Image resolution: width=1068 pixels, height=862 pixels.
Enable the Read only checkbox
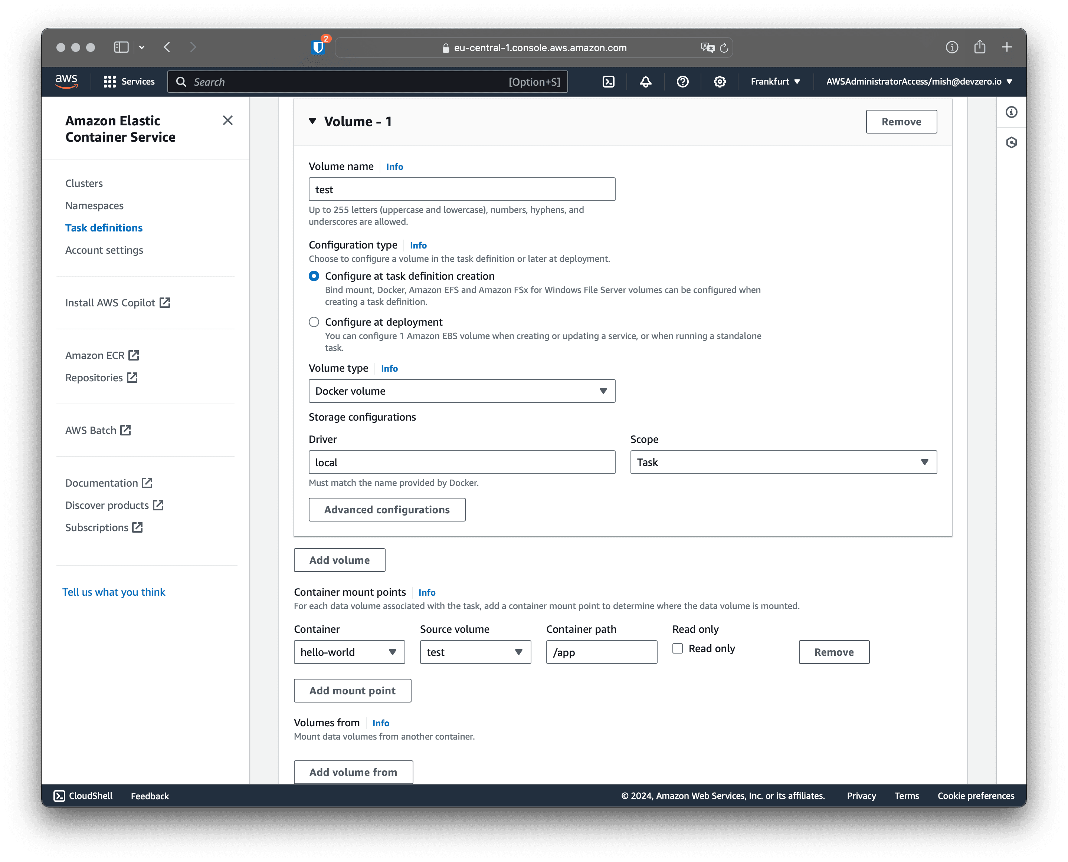click(x=678, y=648)
